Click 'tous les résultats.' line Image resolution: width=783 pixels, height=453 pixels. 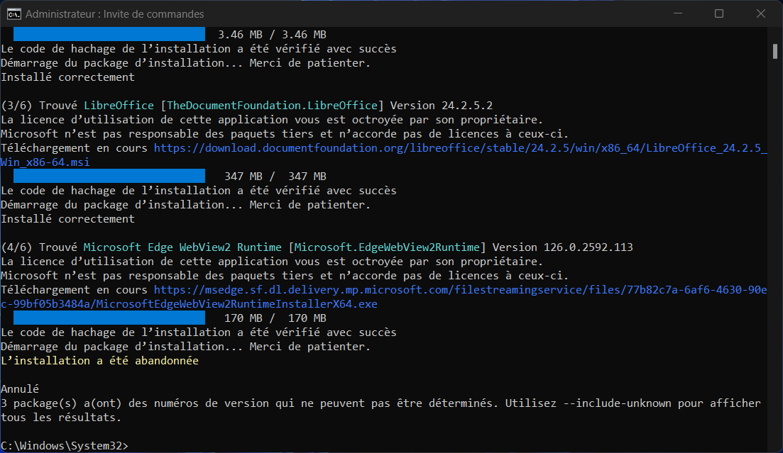click(61, 418)
